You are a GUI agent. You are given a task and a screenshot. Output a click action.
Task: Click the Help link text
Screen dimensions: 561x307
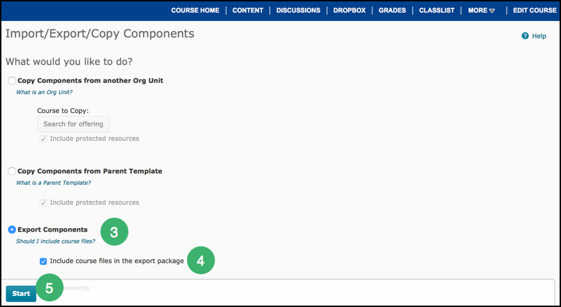[x=539, y=36]
